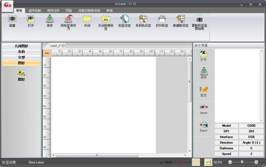266x167 pixels.
Task: Click the zoom in plus button
Action: 256,162
